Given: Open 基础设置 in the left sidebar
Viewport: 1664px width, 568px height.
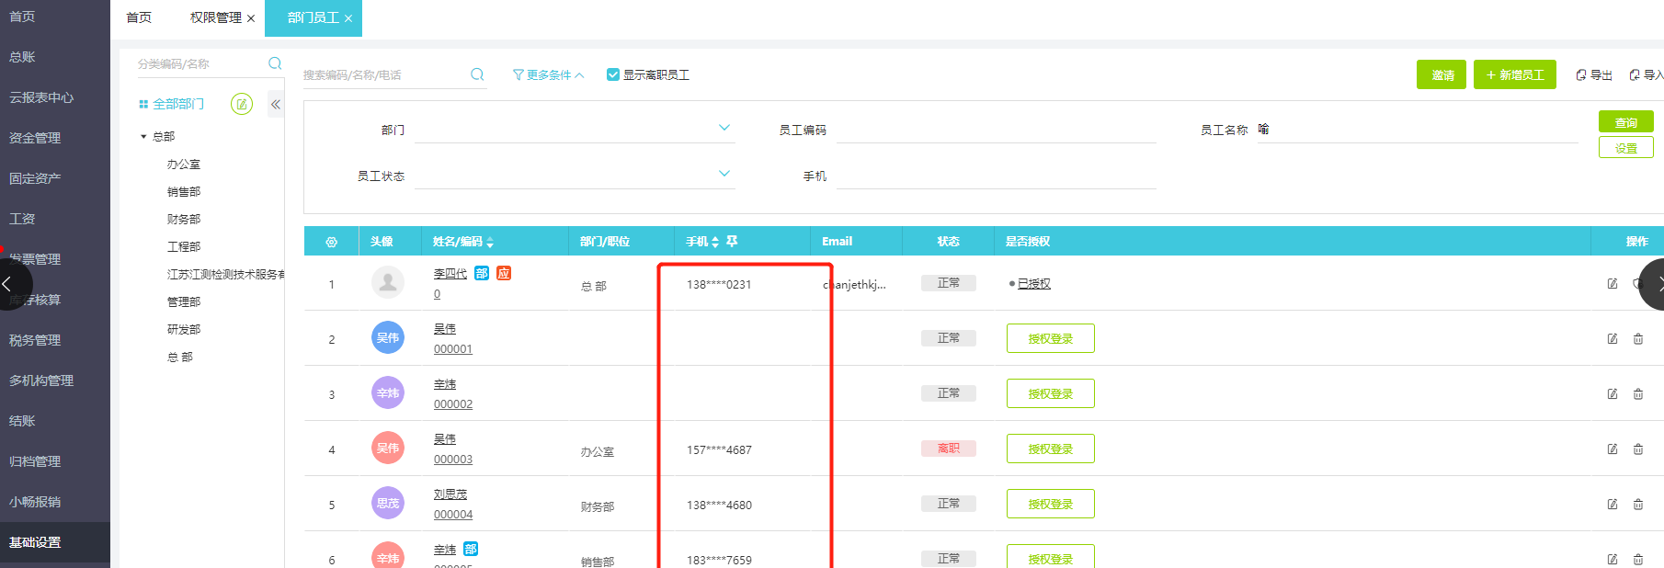Looking at the screenshot, I should point(35,542).
